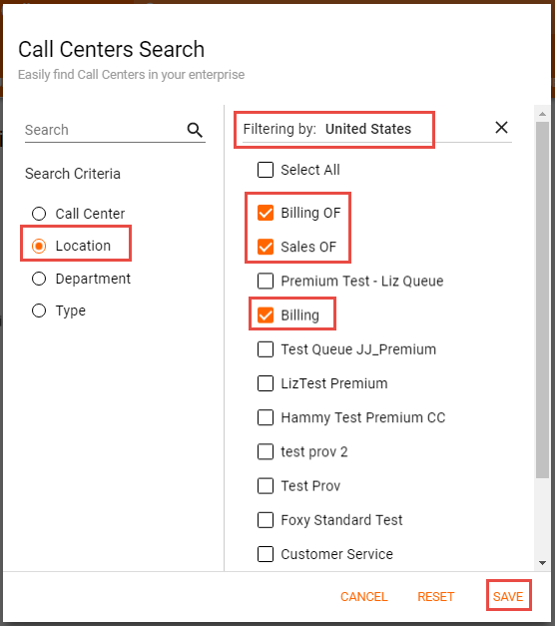Image resolution: width=555 pixels, height=626 pixels.
Task: Clear the United States filter with X
Action: click(x=501, y=128)
